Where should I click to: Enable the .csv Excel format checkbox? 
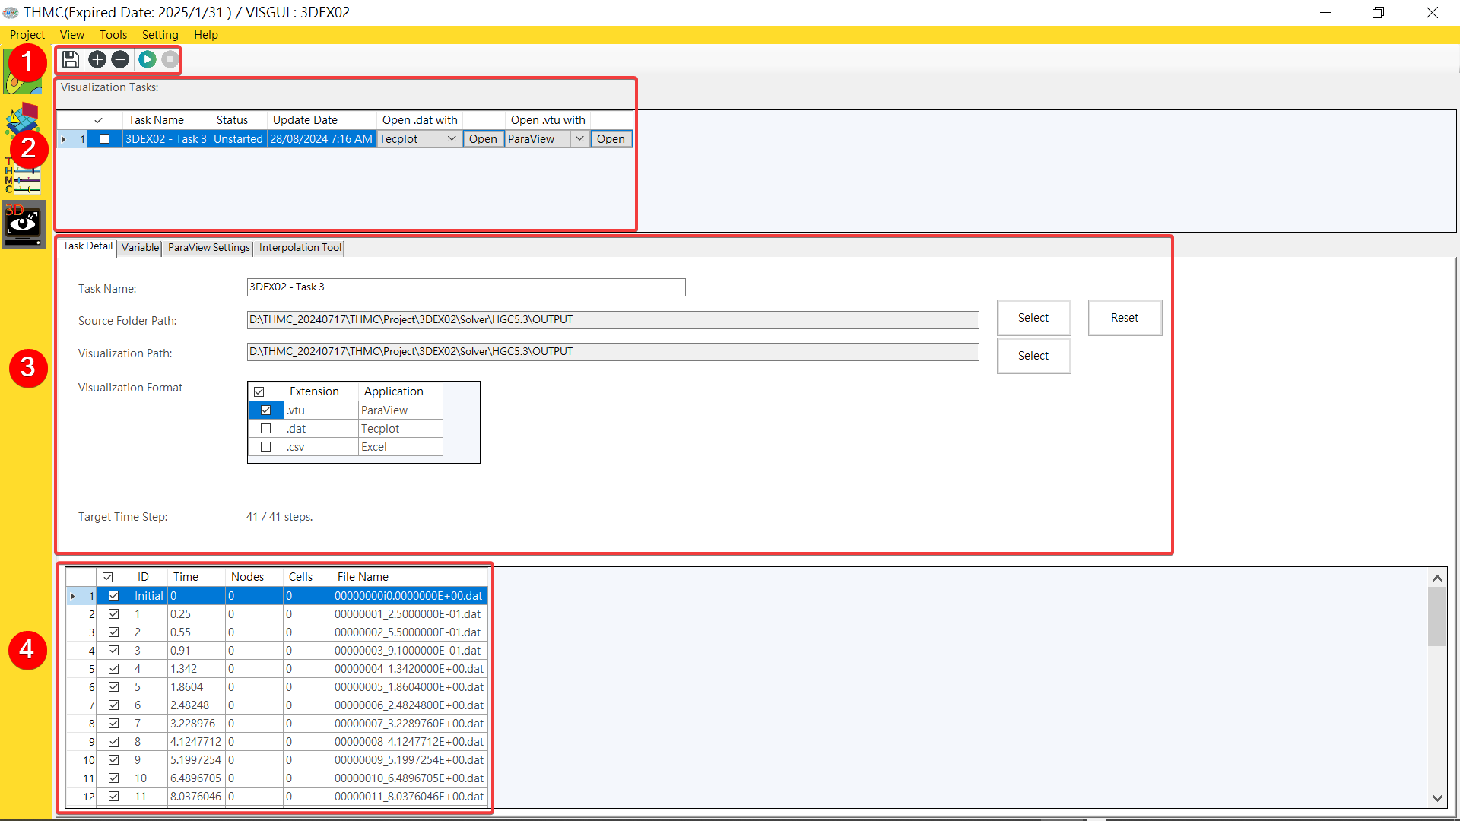[266, 447]
